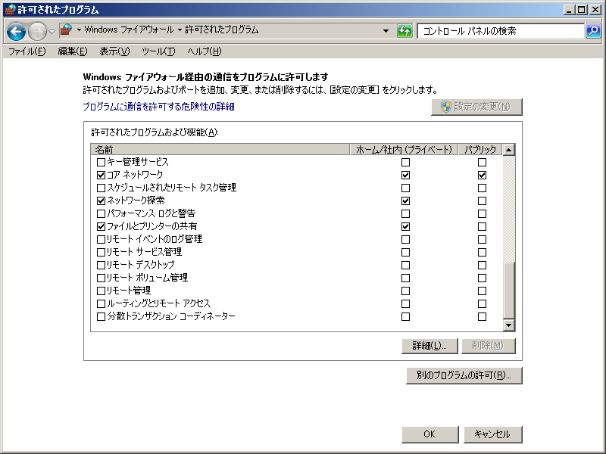Image resolution: width=606 pixels, height=454 pixels.
Task: Open the recent pages arrow beside Forward
Action: [x=52, y=31]
